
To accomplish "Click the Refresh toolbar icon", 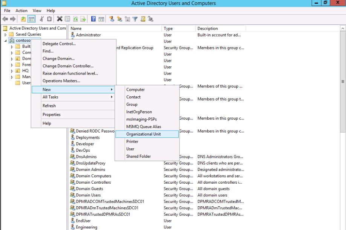I will click(75, 19).
